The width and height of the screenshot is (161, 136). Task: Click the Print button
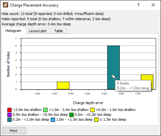tap(14, 130)
